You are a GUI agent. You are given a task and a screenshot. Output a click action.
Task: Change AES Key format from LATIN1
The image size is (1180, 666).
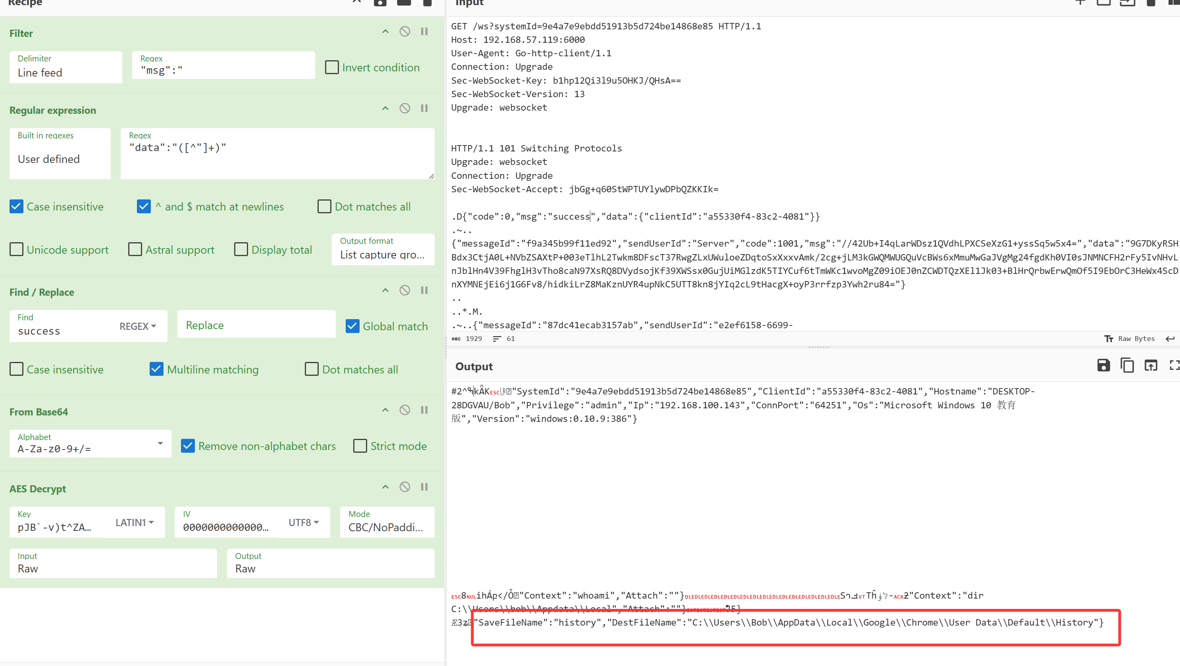(x=134, y=522)
